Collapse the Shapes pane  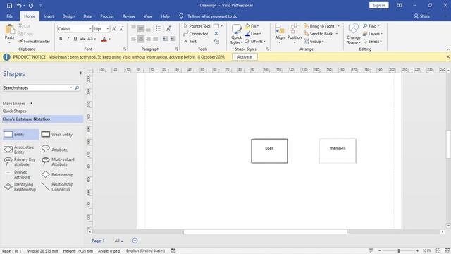[80, 73]
